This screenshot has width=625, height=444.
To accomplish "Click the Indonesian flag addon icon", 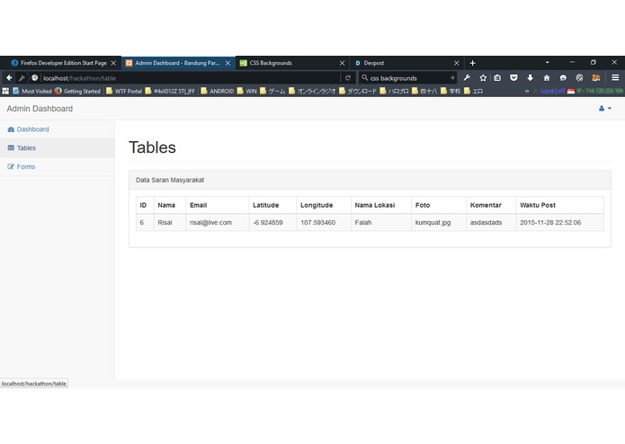I will click(571, 91).
